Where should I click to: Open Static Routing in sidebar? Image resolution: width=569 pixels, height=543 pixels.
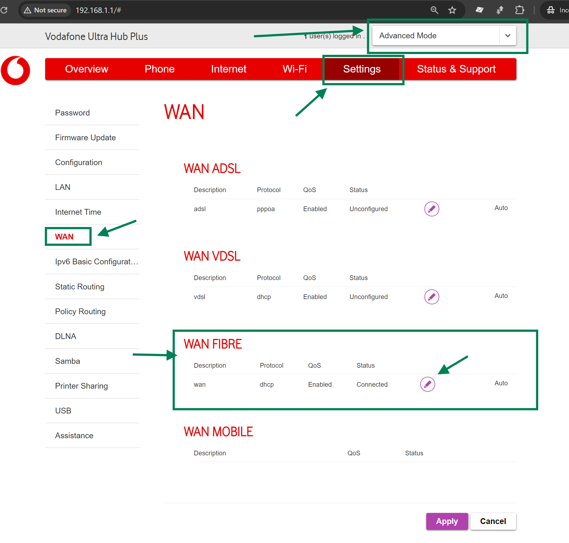coord(92,287)
